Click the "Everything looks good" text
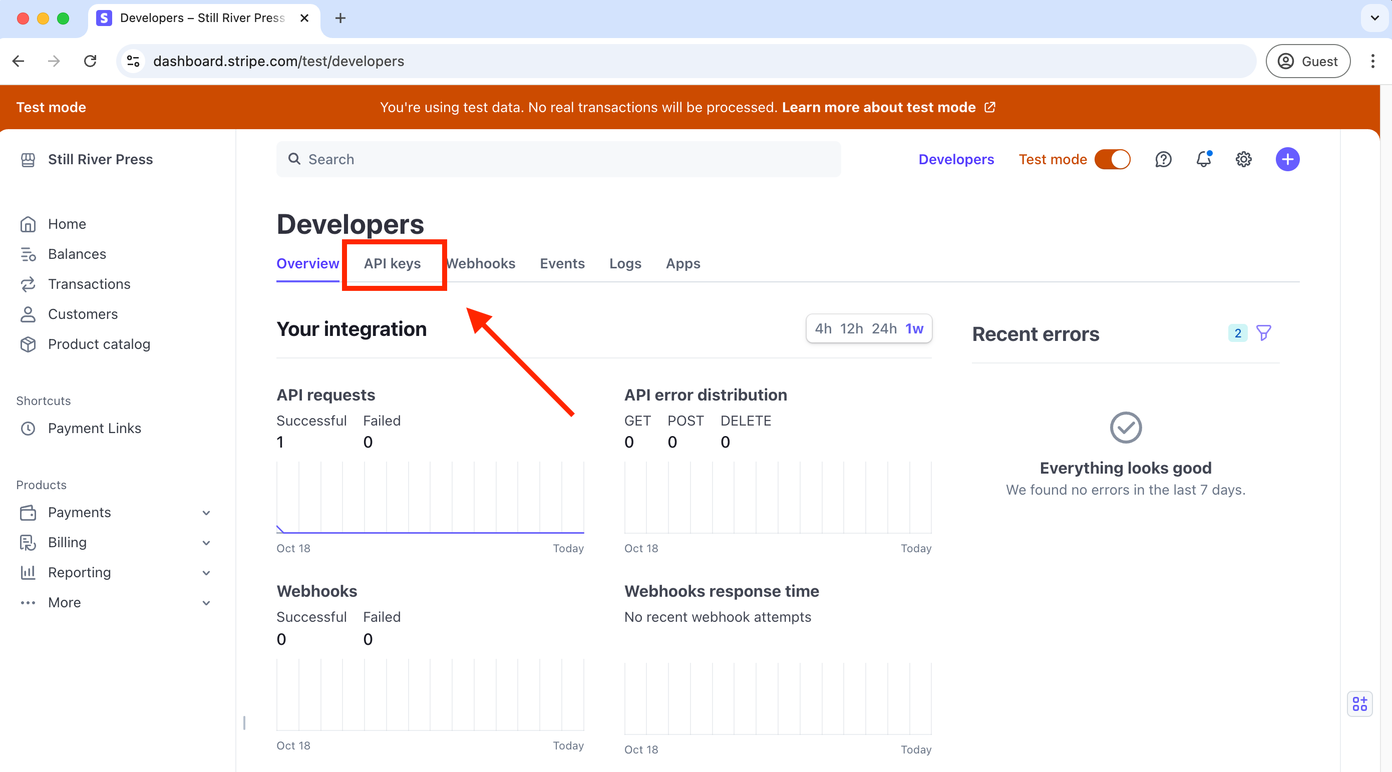The width and height of the screenshot is (1392, 772). pos(1126,468)
